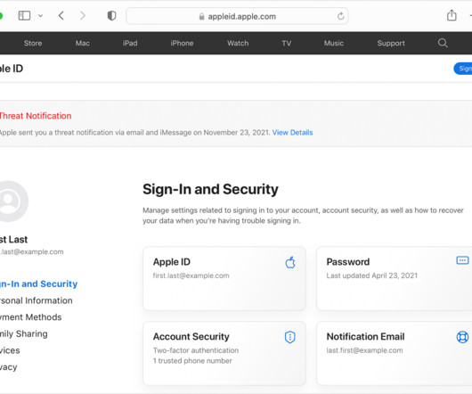Open the Watch nav item

238,43
